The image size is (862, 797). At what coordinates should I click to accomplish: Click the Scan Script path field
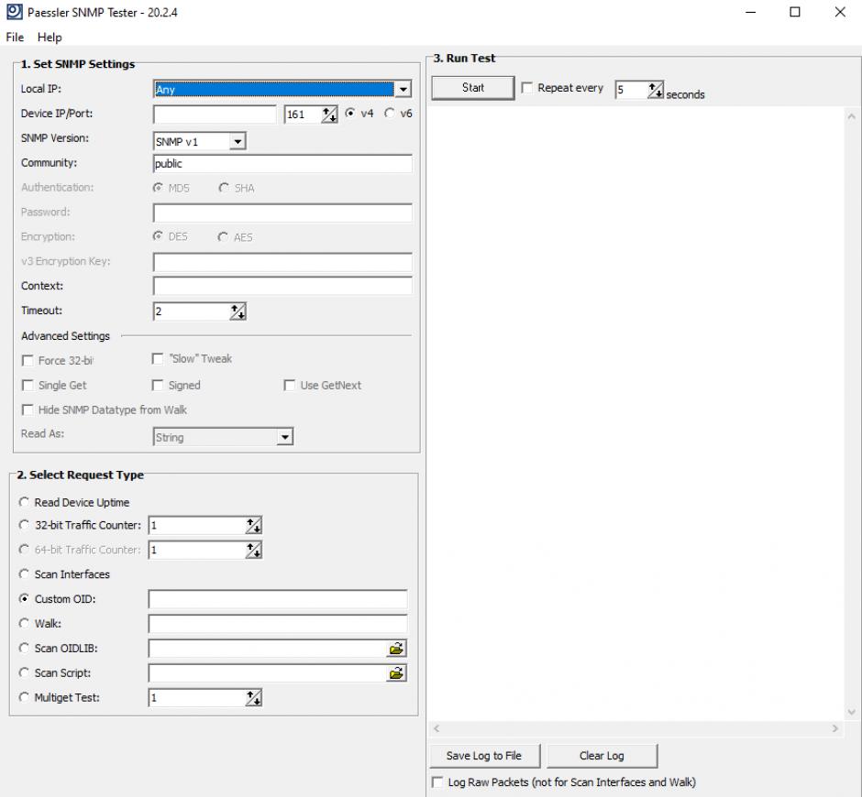point(268,673)
